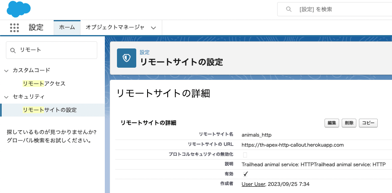Expand the オブジェクトマネージャ dropdown chevron

[153, 28]
